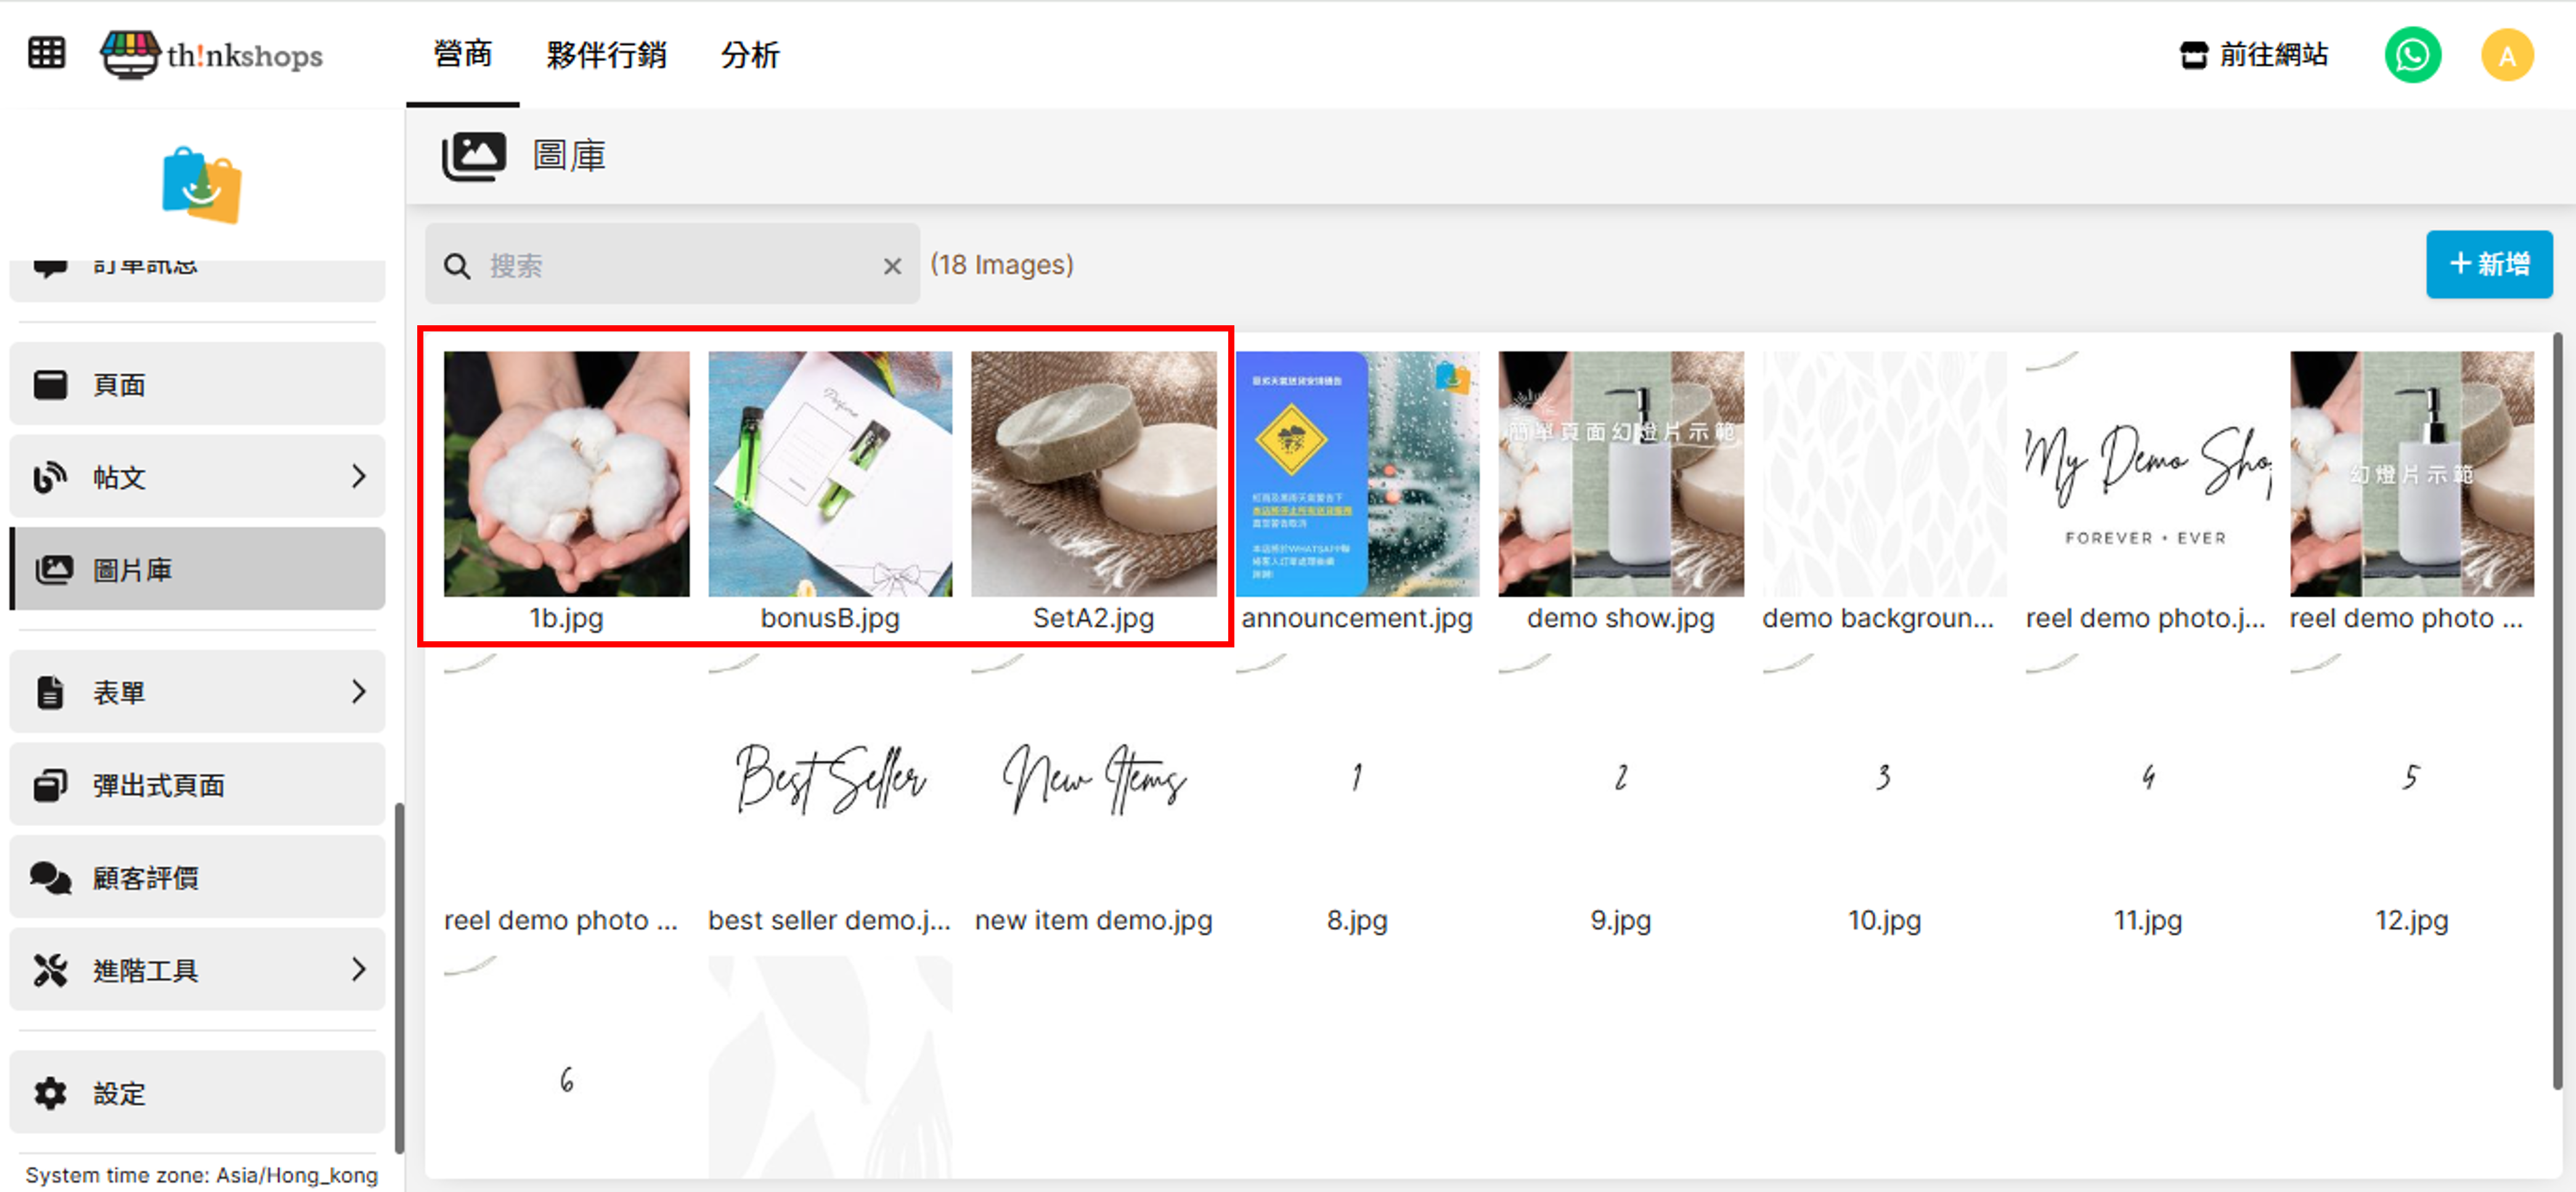The height and width of the screenshot is (1192, 2576).
Task: Switch to the 夥伴行銷 tab
Action: coord(606,55)
